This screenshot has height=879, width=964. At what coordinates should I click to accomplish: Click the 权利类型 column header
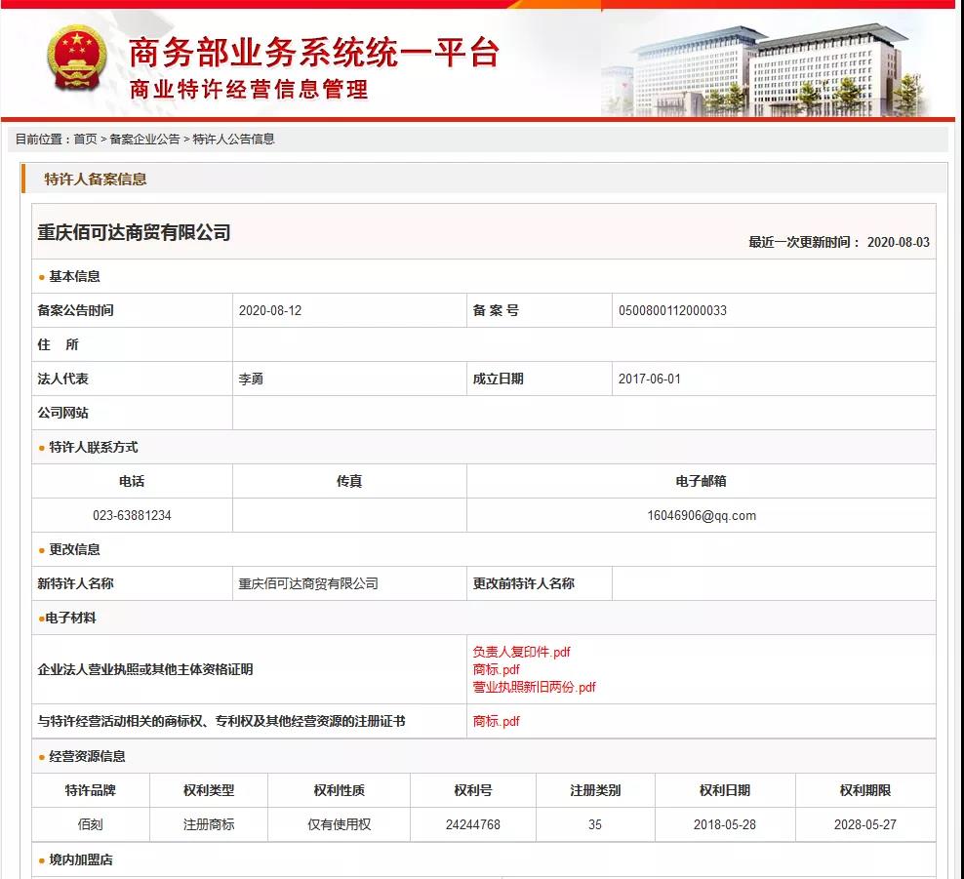(209, 790)
